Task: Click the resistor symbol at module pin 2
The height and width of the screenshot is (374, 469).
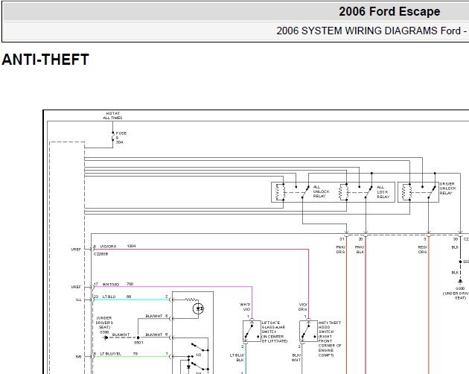Action: tap(191, 299)
